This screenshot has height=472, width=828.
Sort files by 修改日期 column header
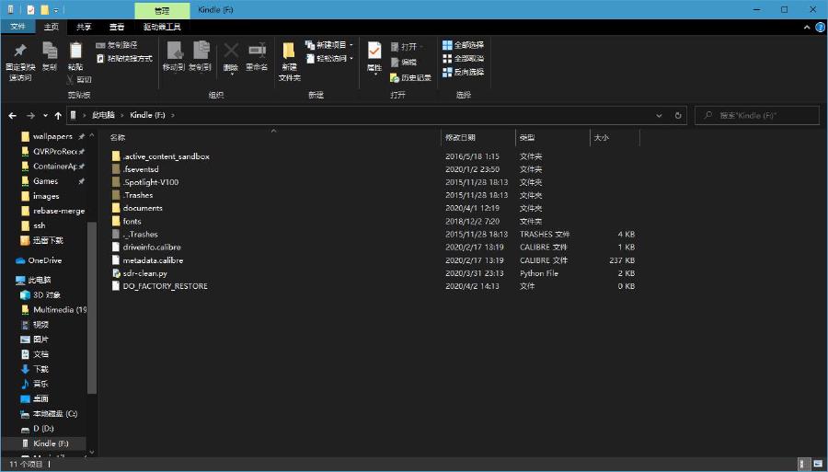pos(461,137)
